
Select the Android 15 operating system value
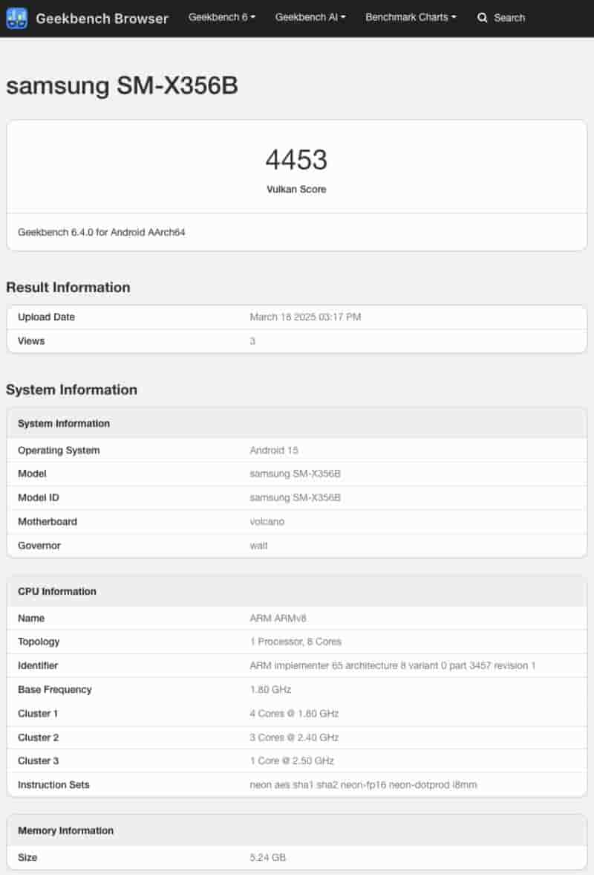(x=274, y=451)
